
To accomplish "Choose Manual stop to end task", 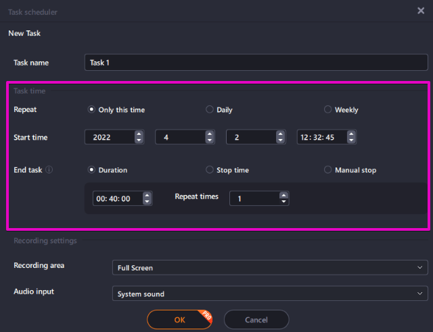I will 350,170.
